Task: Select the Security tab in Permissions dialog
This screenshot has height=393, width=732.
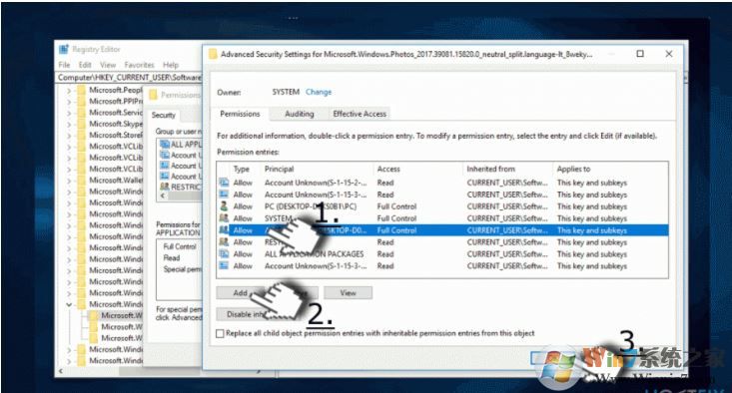Action: tap(164, 115)
